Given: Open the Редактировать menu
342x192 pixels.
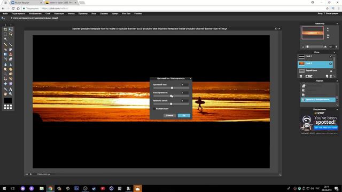Looking at the screenshot, I should tap(18, 13).
